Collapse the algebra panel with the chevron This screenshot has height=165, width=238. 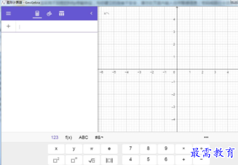pos(91,13)
